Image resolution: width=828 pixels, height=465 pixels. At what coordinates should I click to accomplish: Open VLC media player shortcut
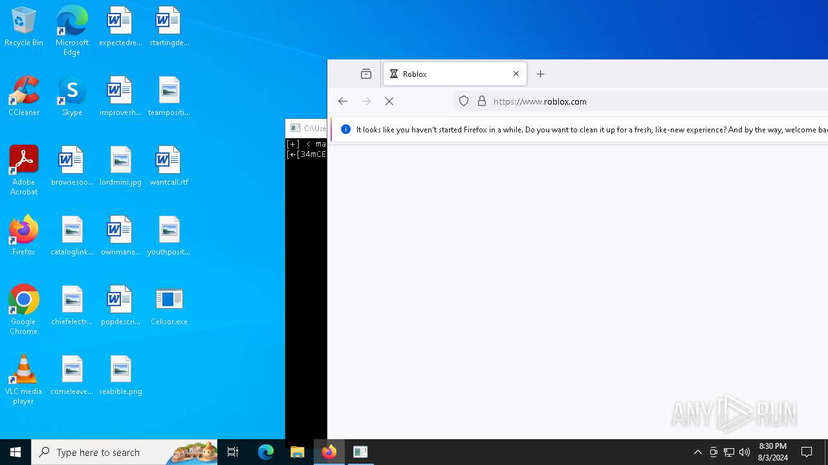click(24, 380)
